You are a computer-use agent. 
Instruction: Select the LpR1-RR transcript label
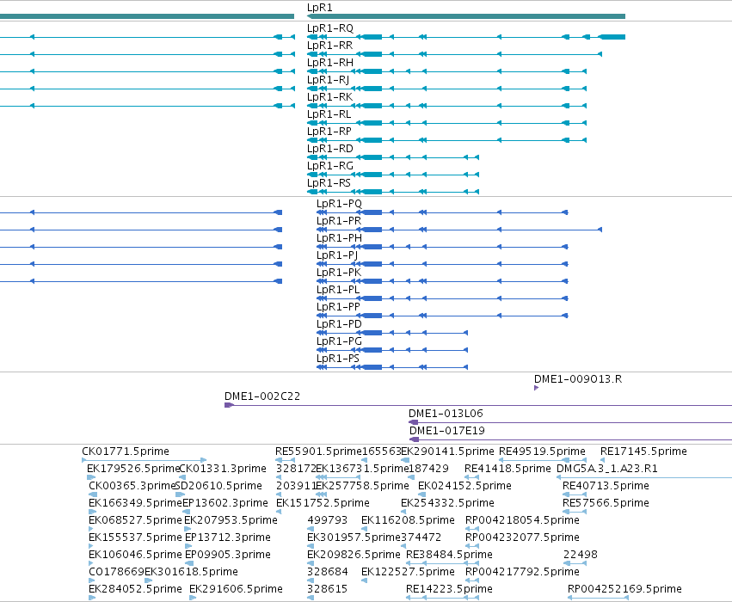(330, 46)
